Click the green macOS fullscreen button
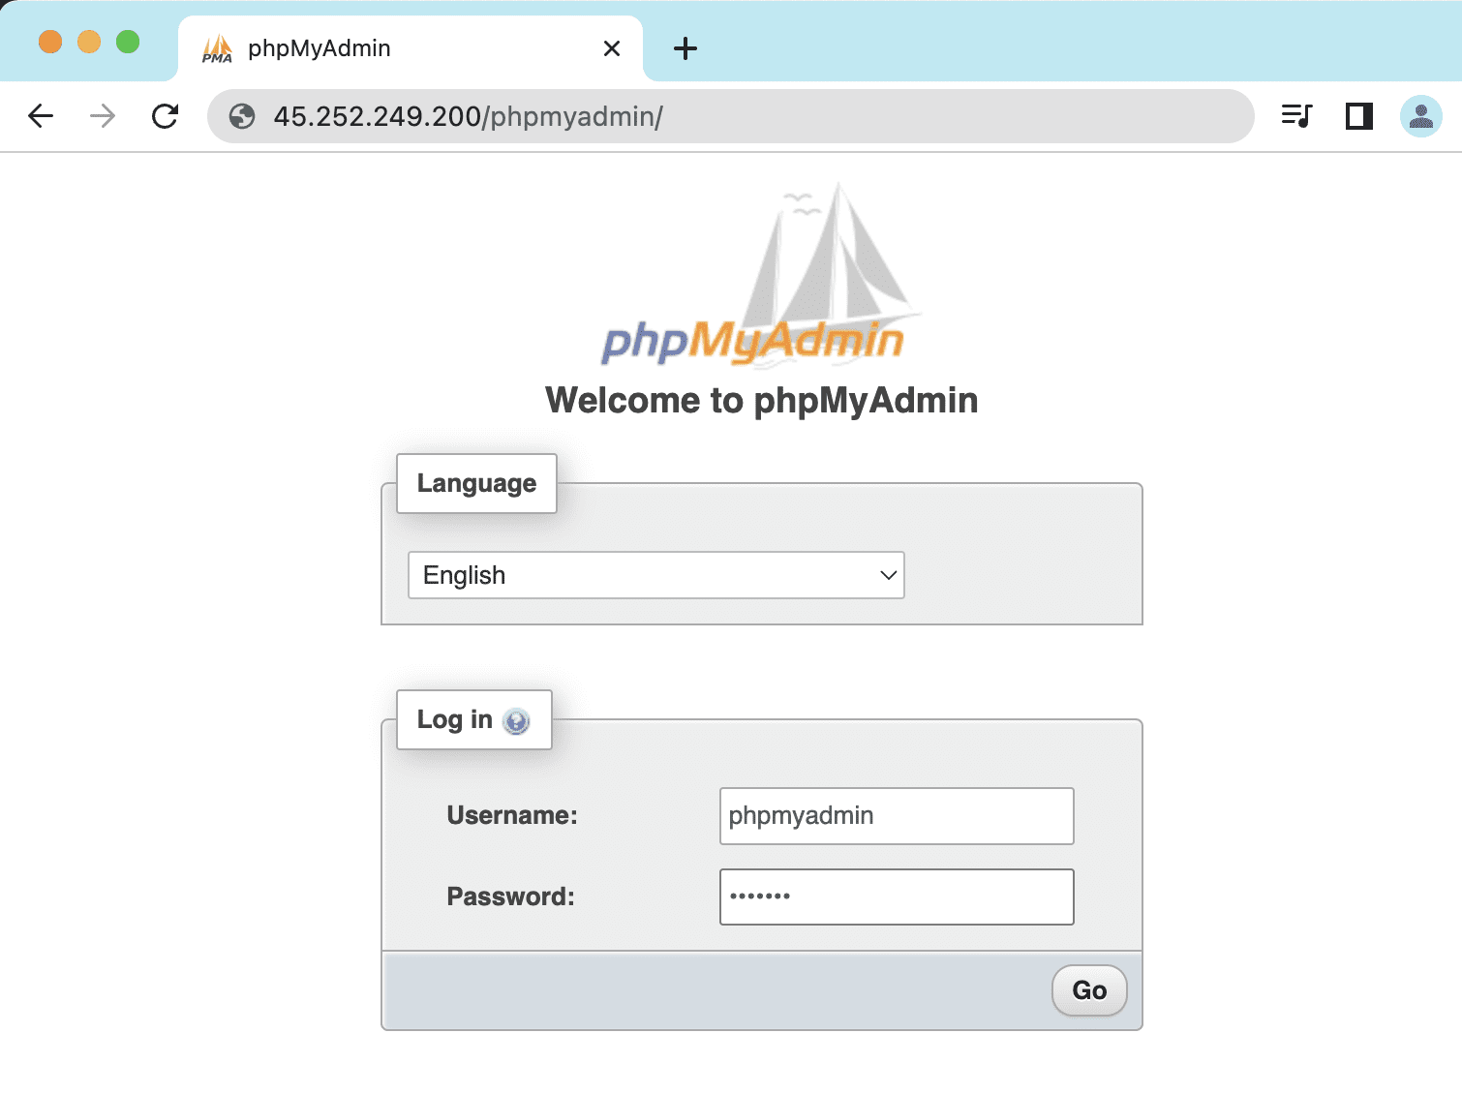This screenshot has height=1094, width=1462. [x=128, y=42]
